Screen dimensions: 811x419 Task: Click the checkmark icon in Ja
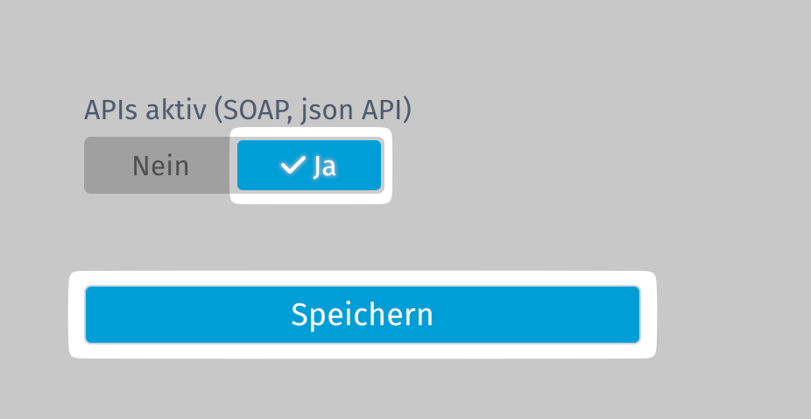pyautogui.click(x=292, y=165)
